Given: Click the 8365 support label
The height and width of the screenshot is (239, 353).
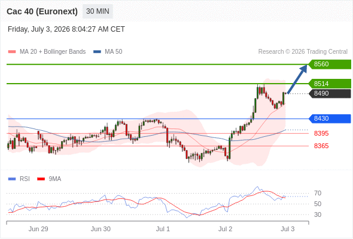Looking at the screenshot, I should click(x=321, y=146).
